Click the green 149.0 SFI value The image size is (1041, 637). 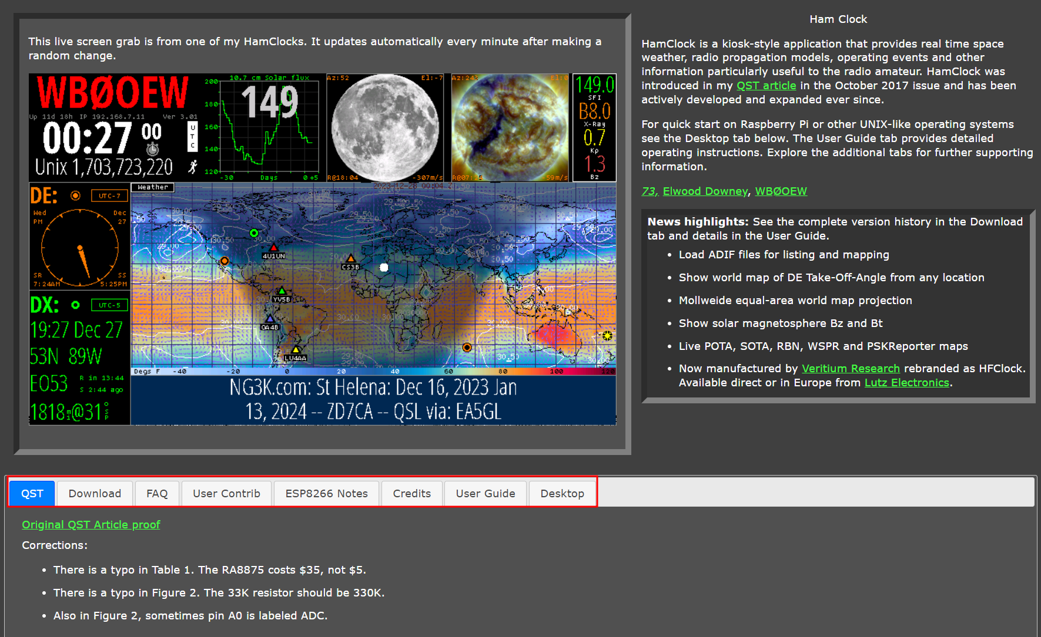(594, 85)
